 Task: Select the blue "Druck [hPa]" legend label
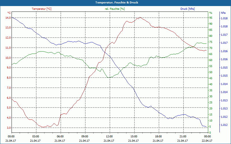click(x=187, y=9)
